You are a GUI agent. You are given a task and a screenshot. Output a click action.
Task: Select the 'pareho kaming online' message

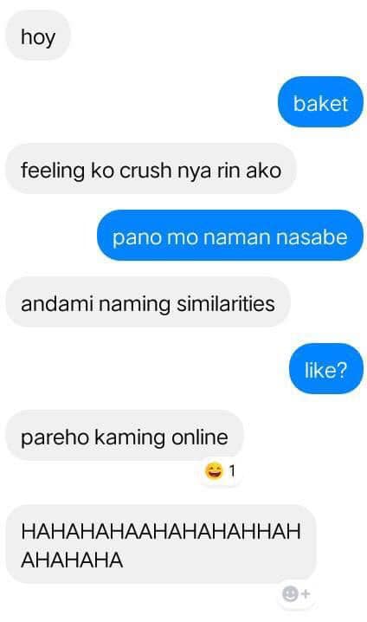tap(124, 437)
